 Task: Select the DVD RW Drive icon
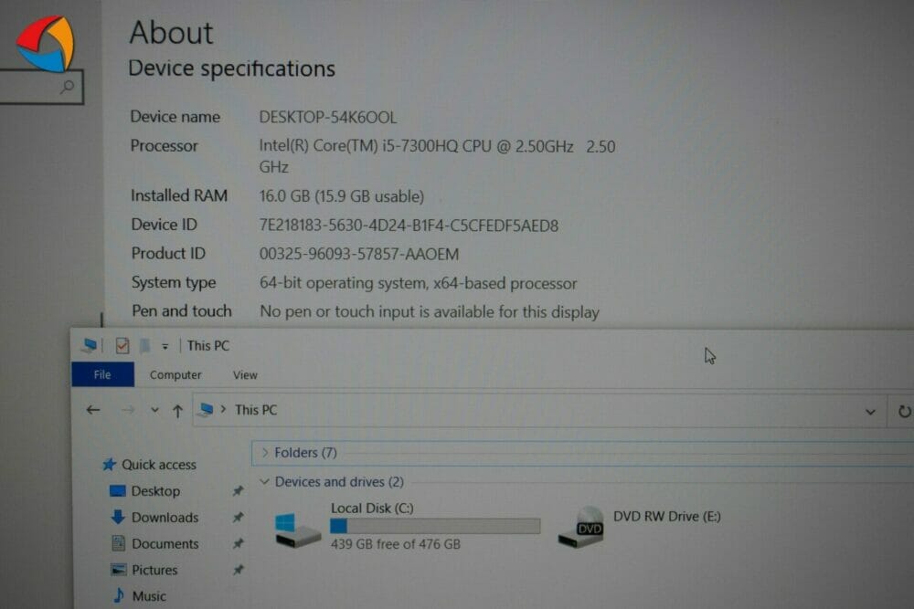(580, 527)
